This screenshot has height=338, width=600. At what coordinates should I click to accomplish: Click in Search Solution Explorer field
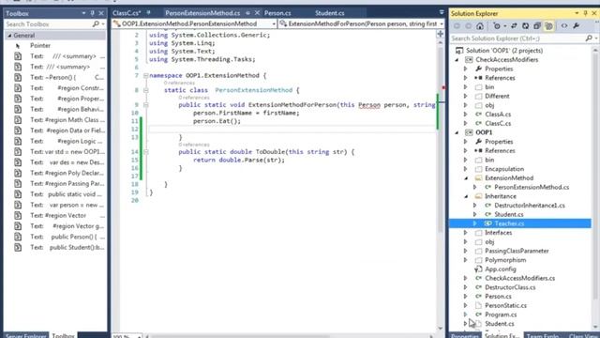517,38
